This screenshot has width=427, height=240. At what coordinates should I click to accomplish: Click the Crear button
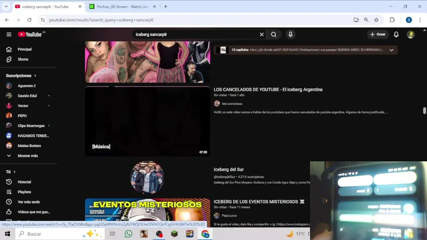(x=378, y=34)
